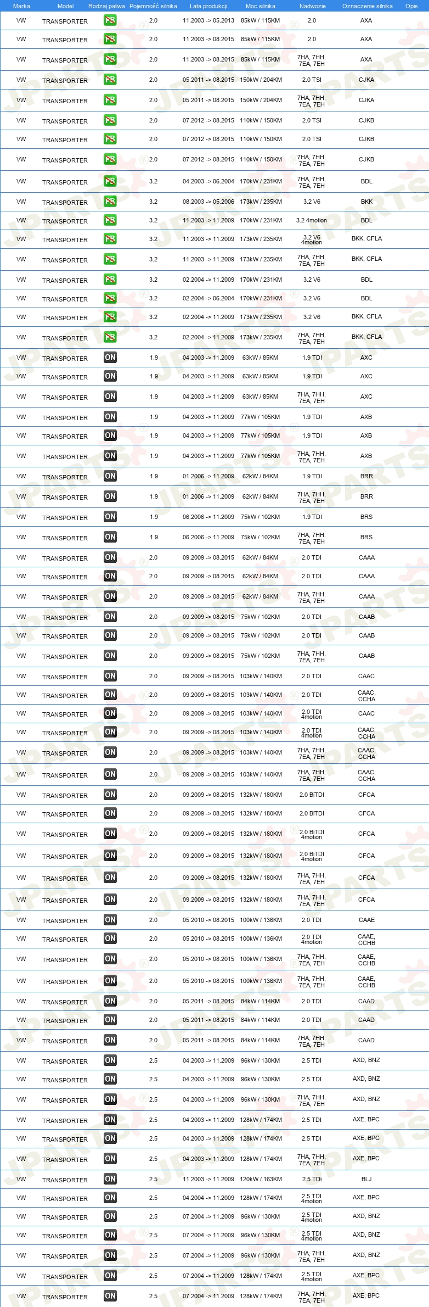Image resolution: width=429 pixels, height=1307 pixels.
Task: Click PB icon in BKK, CFLA 3.2 V6 4motion row
Action: click(110, 239)
